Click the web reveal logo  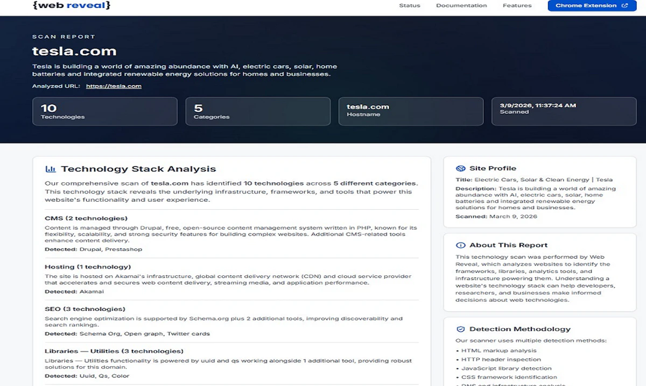(71, 5)
